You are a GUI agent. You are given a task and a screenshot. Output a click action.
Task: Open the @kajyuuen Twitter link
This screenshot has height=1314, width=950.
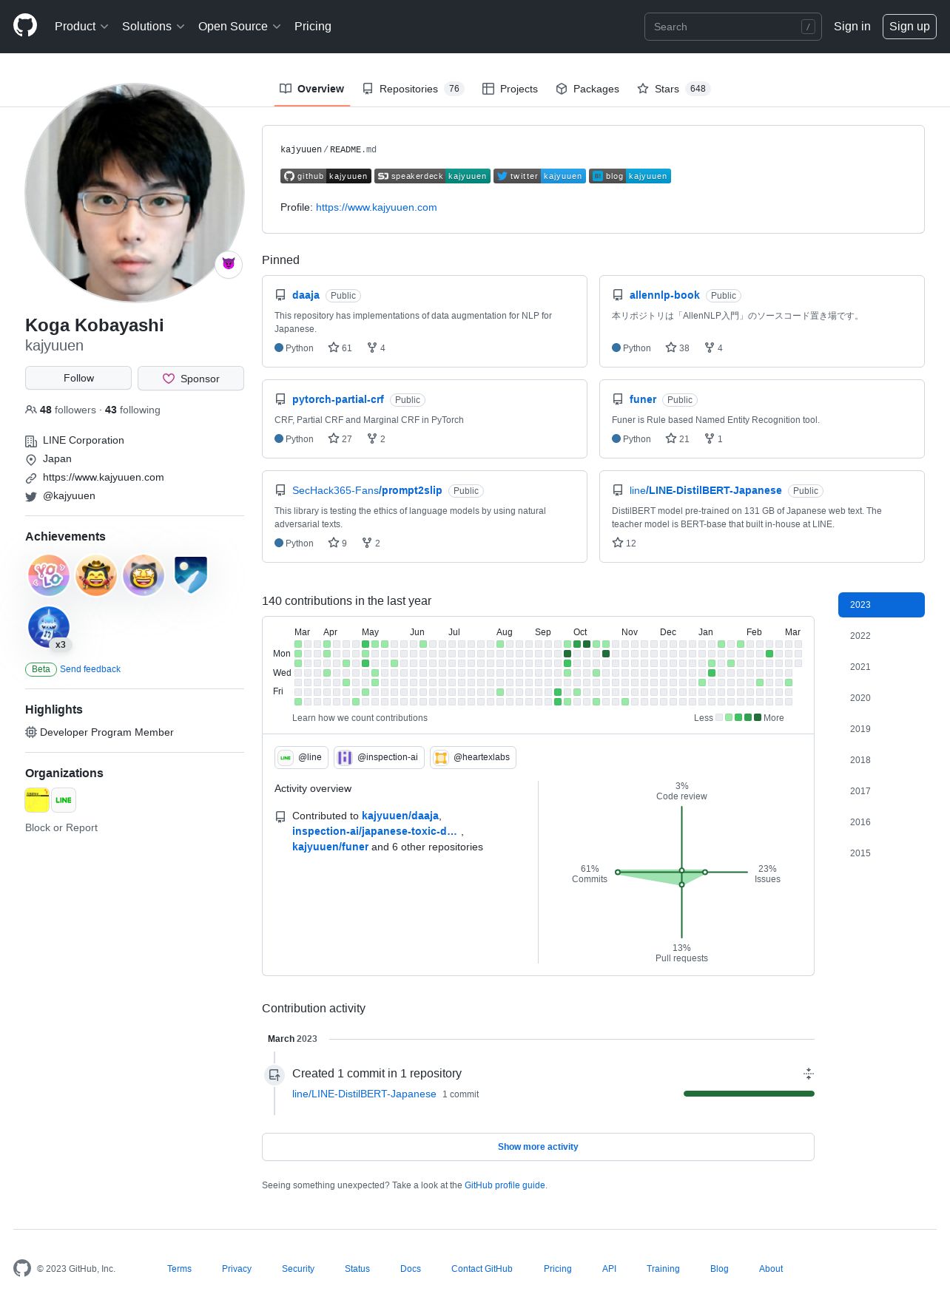tap(69, 496)
